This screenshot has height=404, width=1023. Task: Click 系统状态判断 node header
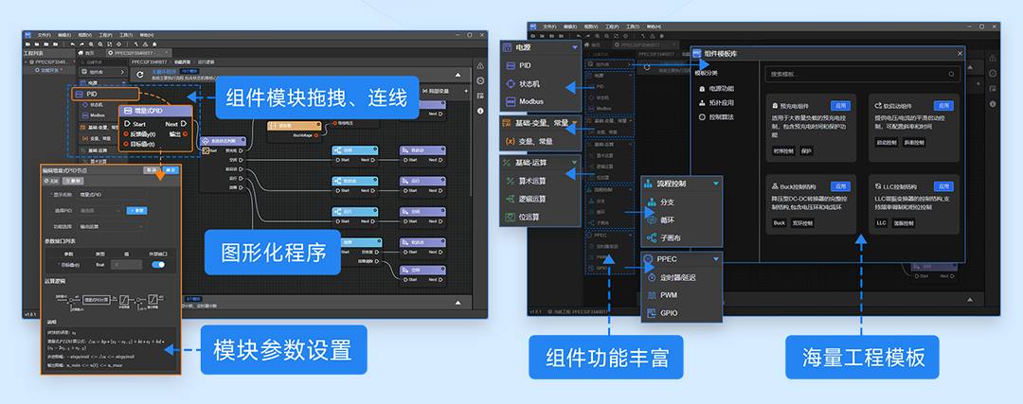point(223,140)
